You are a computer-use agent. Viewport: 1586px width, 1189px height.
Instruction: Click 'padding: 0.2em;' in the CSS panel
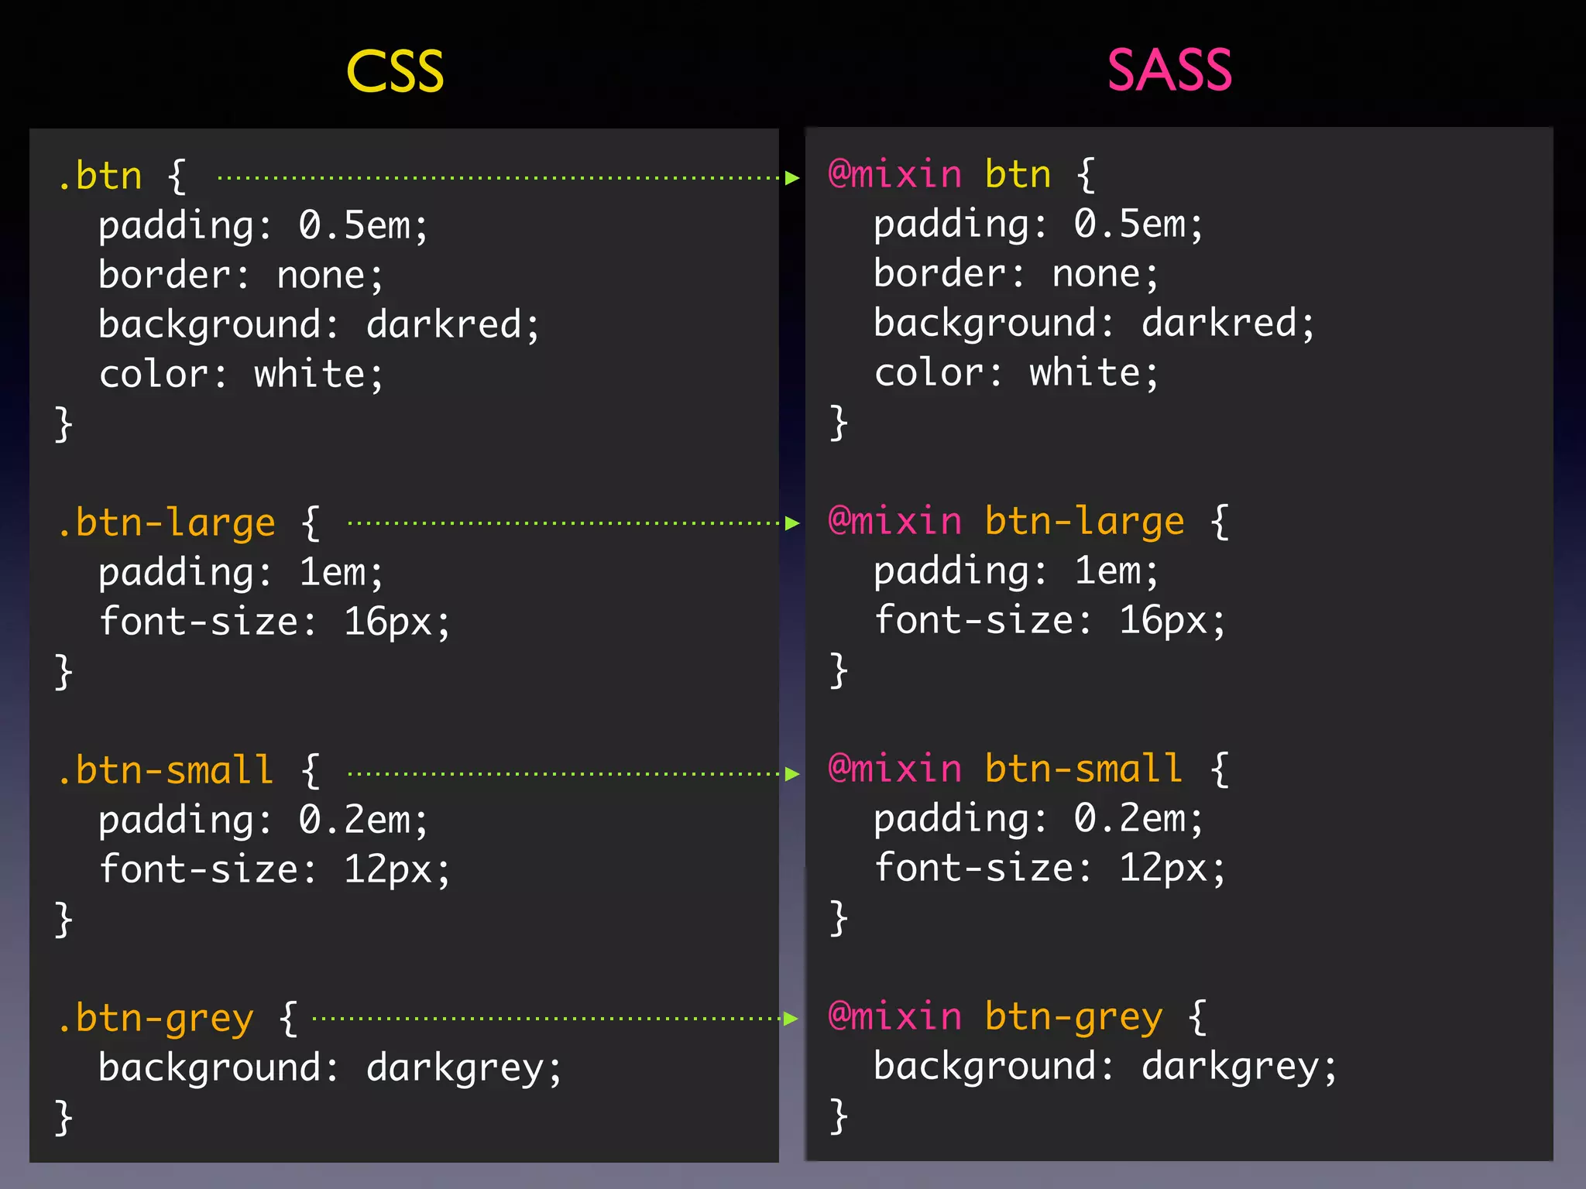[x=263, y=820]
